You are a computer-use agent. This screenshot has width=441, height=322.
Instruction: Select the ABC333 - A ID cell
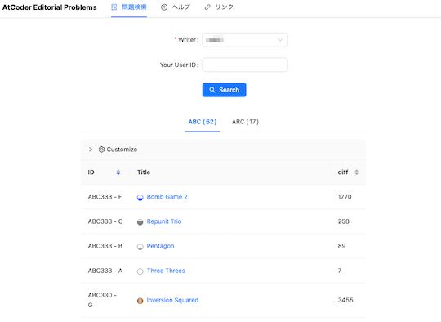(105, 271)
